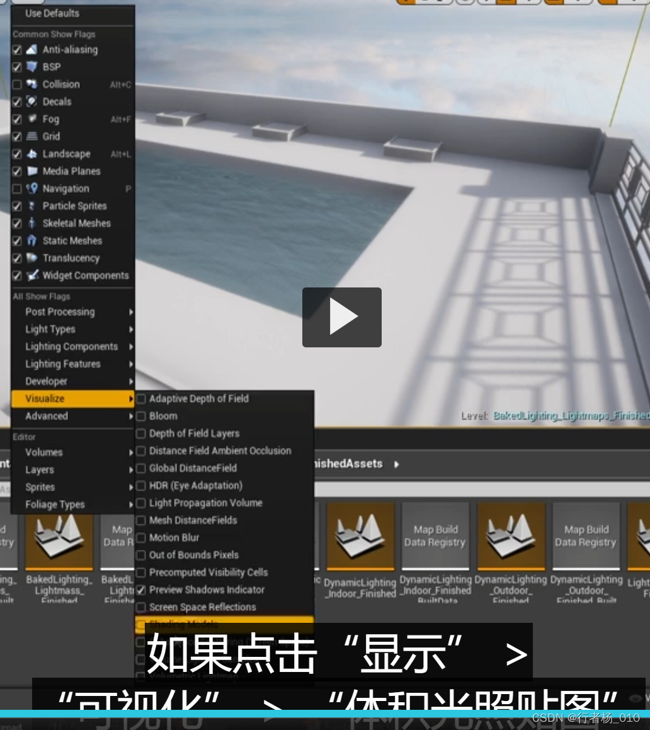
Task: Select DynamicLighting_Outdoor_Finished_Built data registry asset
Action: [586, 536]
